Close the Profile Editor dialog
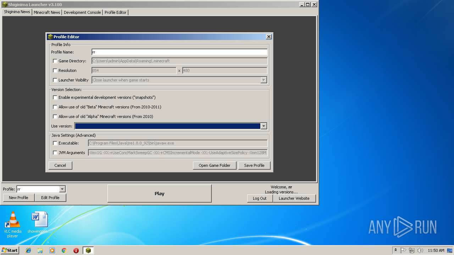 click(x=269, y=37)
